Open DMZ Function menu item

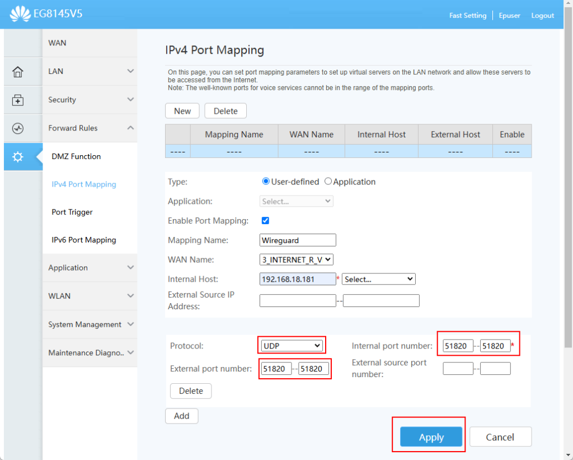click(76, 156)
